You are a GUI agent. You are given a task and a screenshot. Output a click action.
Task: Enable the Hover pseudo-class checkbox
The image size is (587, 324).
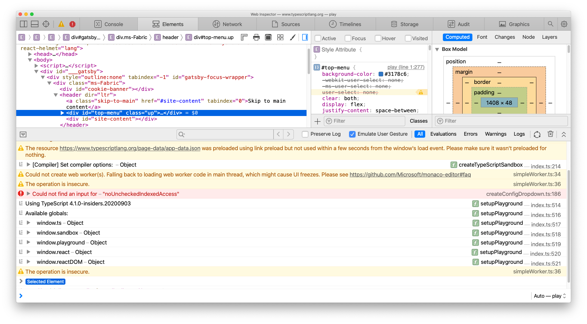point(378,38)
